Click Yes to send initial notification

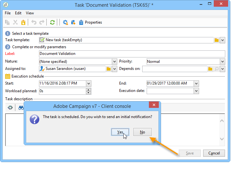tap(120, 132)
